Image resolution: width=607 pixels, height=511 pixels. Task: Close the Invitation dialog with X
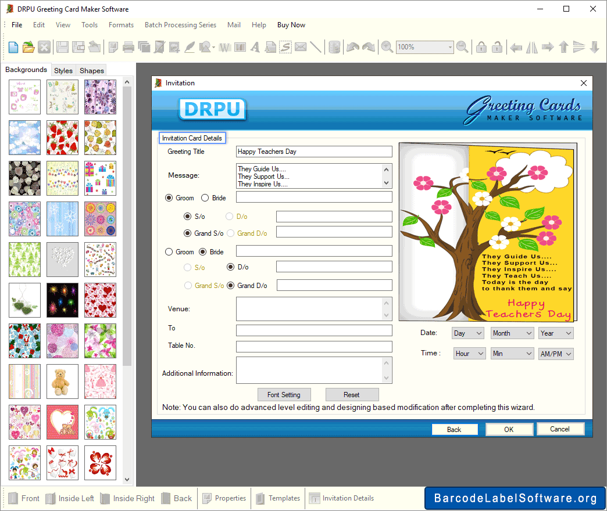point(584,83)
